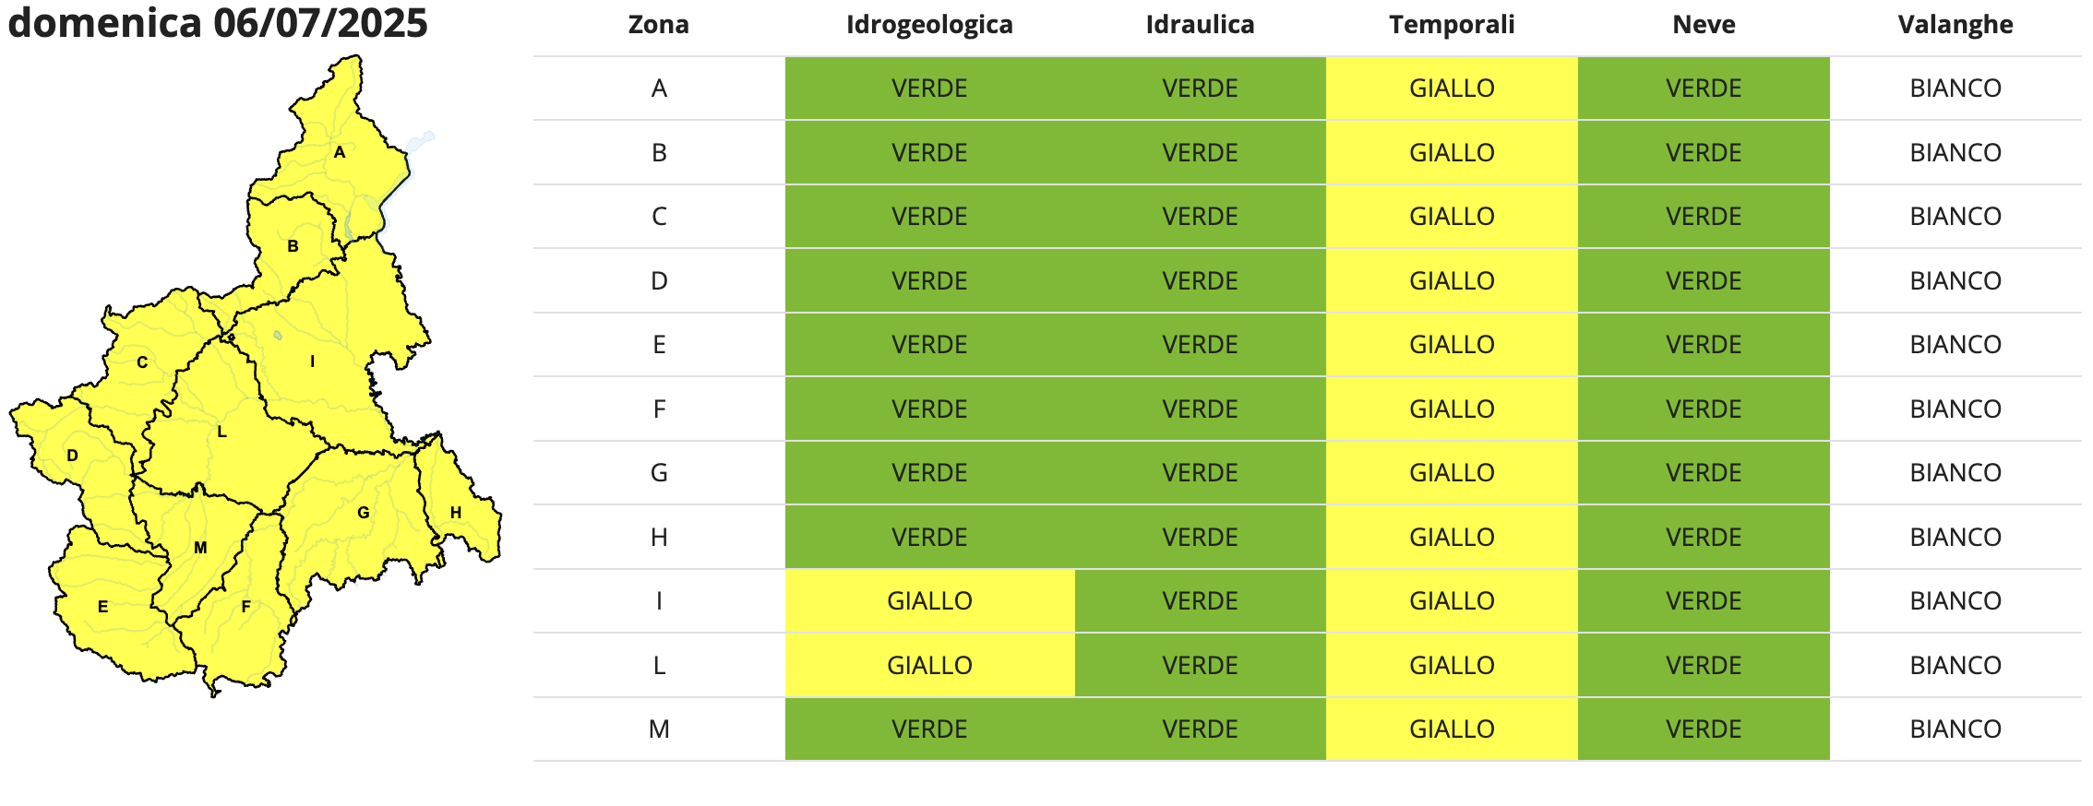Select row letter M in Zona column
Screen dimensions: 2093x806
point(659,729)
